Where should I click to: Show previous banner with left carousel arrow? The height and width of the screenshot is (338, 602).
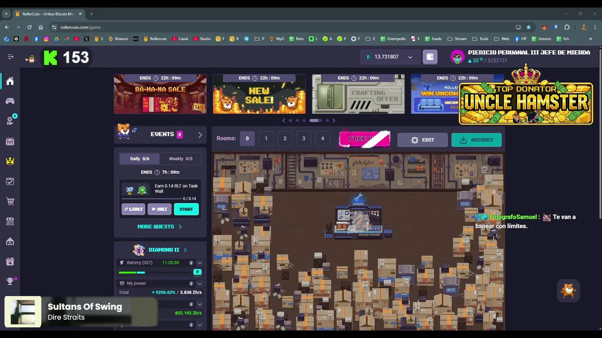click(x=284, y=121)
